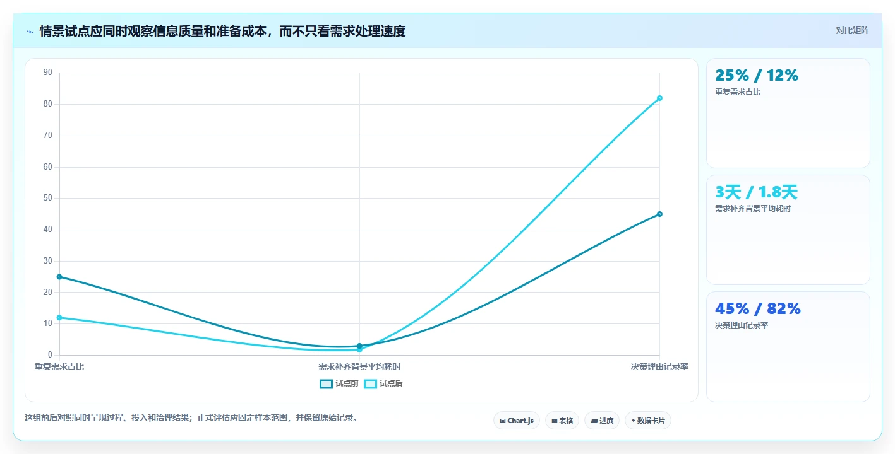Toggle the 试点前 legend series
895x454 pixels.
[339, 383]
